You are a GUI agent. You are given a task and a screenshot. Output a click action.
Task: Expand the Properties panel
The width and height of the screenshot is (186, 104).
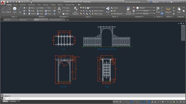tap(139, 17)
